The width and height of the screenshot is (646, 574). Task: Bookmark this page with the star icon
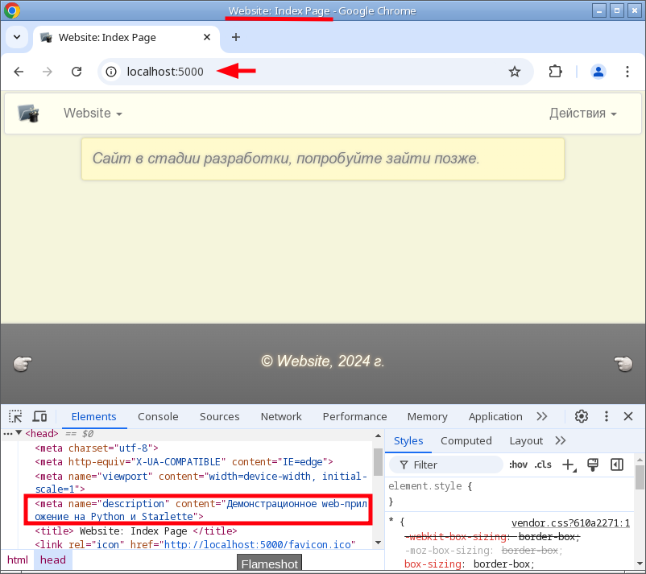(x=514, y=72)
